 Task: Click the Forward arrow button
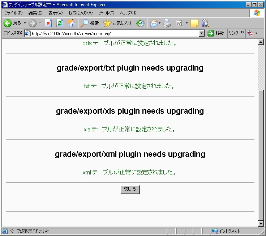(x=33, y=23)
